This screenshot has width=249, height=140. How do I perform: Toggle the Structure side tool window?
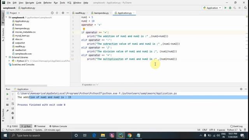point(3,35)
